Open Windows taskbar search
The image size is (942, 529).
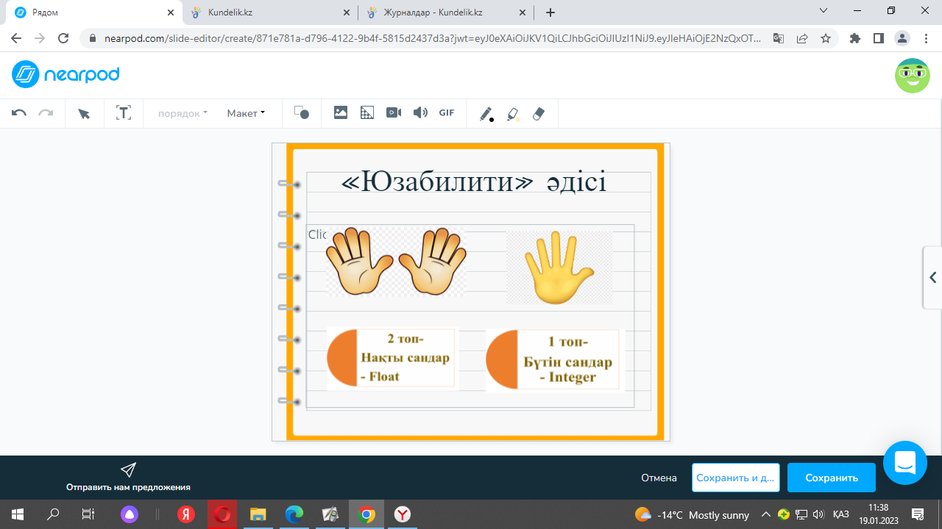[x=53, y=514]
